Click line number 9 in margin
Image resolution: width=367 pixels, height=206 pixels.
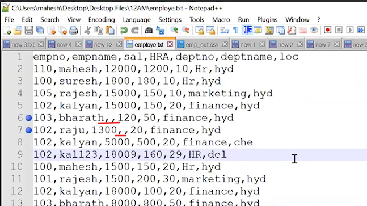20,154
